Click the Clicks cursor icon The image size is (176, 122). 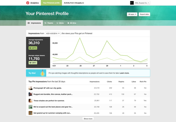[57, 23]
